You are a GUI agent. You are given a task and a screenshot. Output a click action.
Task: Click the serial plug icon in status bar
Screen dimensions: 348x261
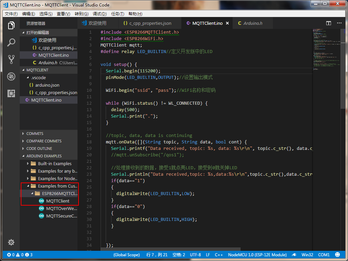(x=294, y=255)
